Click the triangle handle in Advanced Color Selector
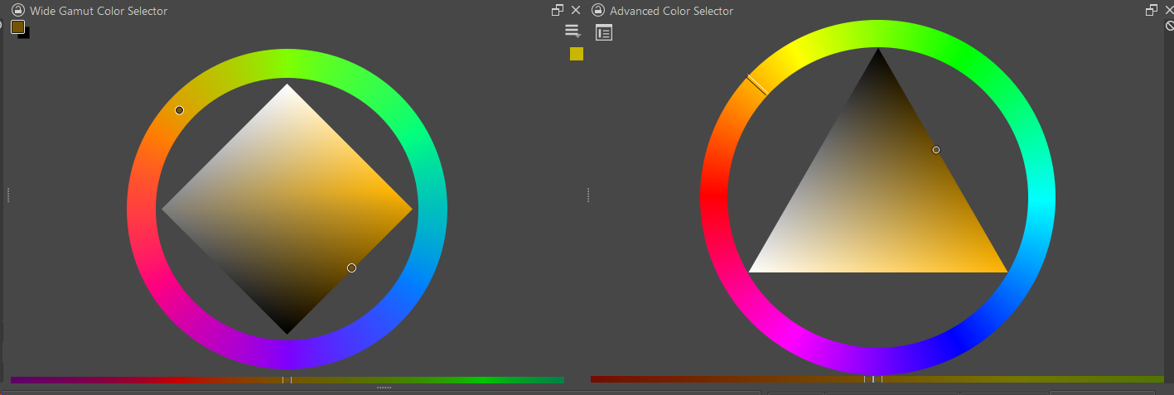 936,150
